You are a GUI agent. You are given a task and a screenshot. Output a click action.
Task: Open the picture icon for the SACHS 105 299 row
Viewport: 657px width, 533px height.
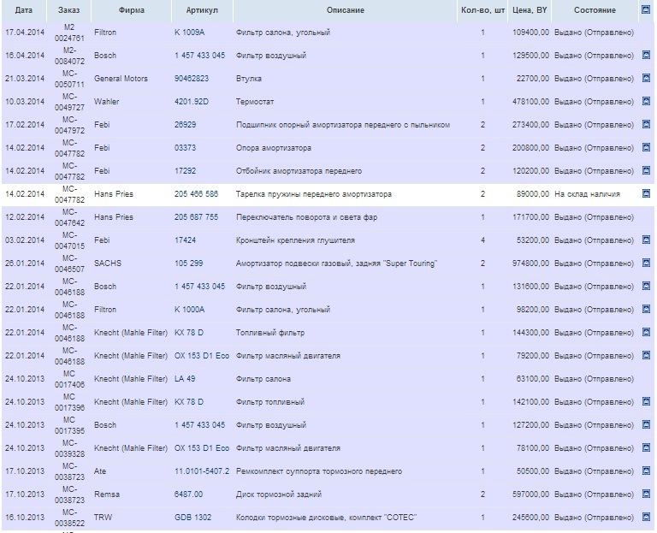(646, 263)
